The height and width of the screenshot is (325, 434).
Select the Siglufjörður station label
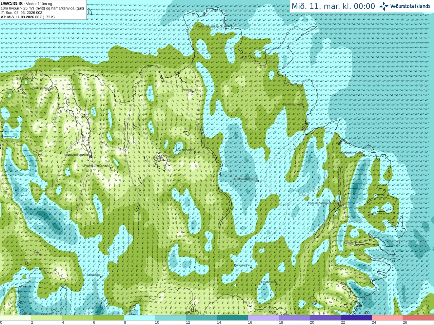pyautogui.click(x=24, y=78)
